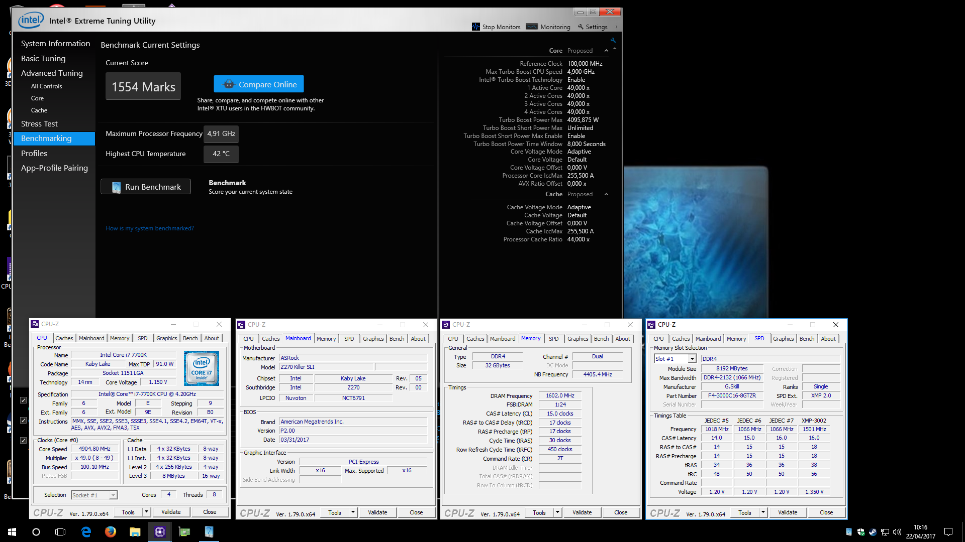
Task: Switch to SPD tab in Memory window
Action: coord(554,339)
